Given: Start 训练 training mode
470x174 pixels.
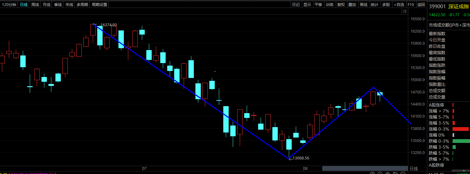Looking at the screenshot, I should coord(330,4).
